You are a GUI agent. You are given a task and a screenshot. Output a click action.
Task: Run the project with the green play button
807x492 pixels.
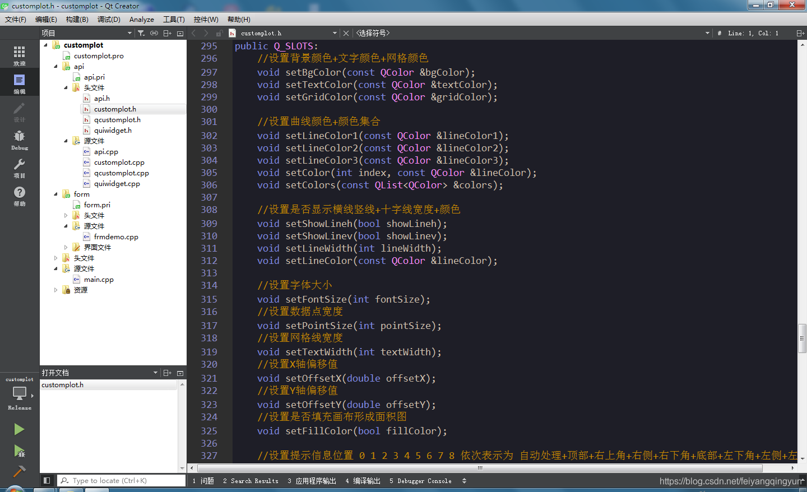(x=19, y=429)
